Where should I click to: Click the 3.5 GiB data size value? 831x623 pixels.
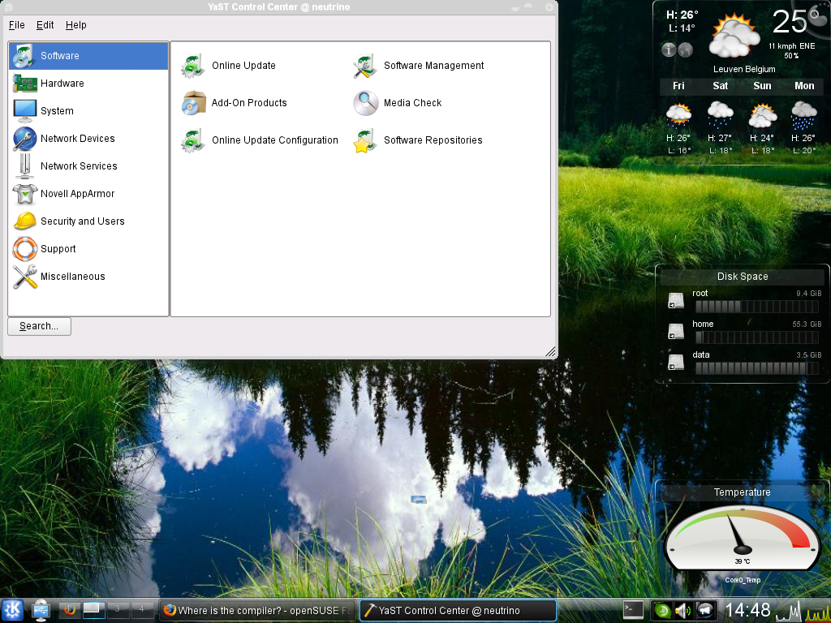(x=809, y=355)
